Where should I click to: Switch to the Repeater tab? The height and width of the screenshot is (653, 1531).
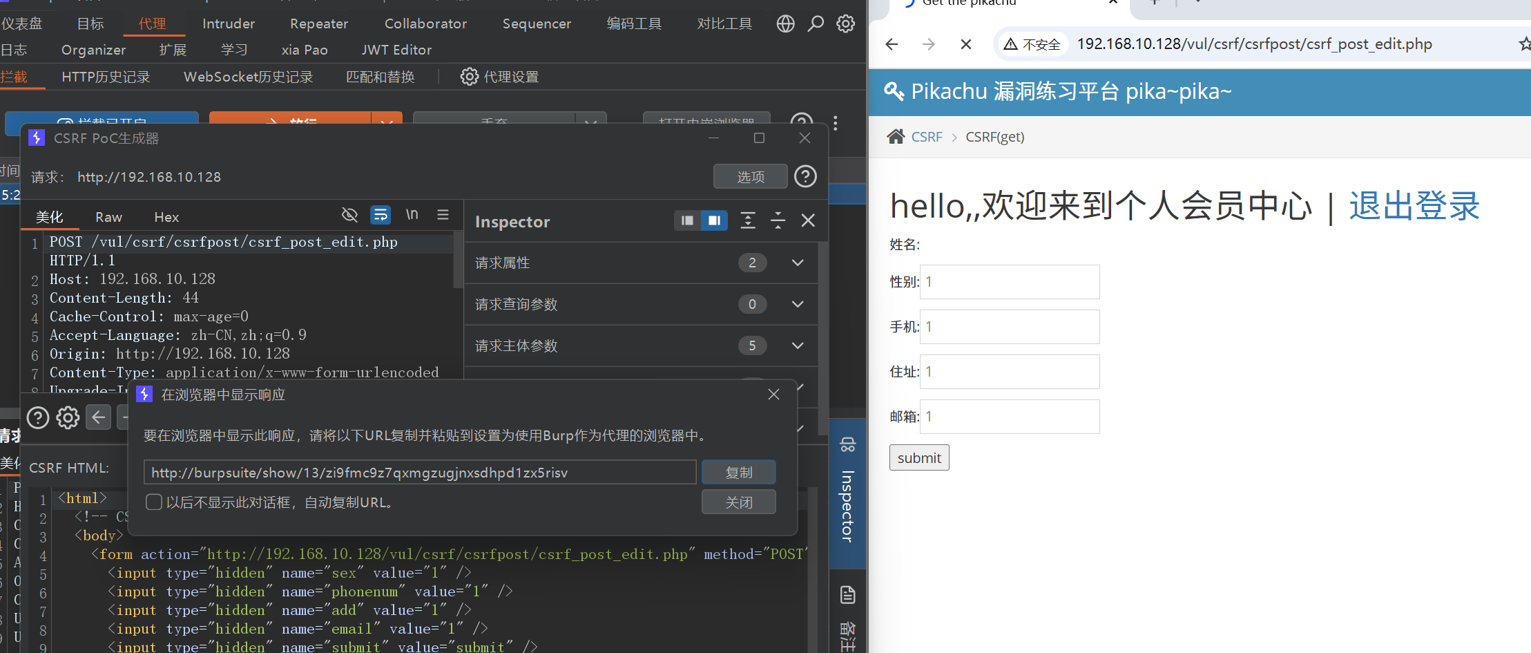point(318,23)
